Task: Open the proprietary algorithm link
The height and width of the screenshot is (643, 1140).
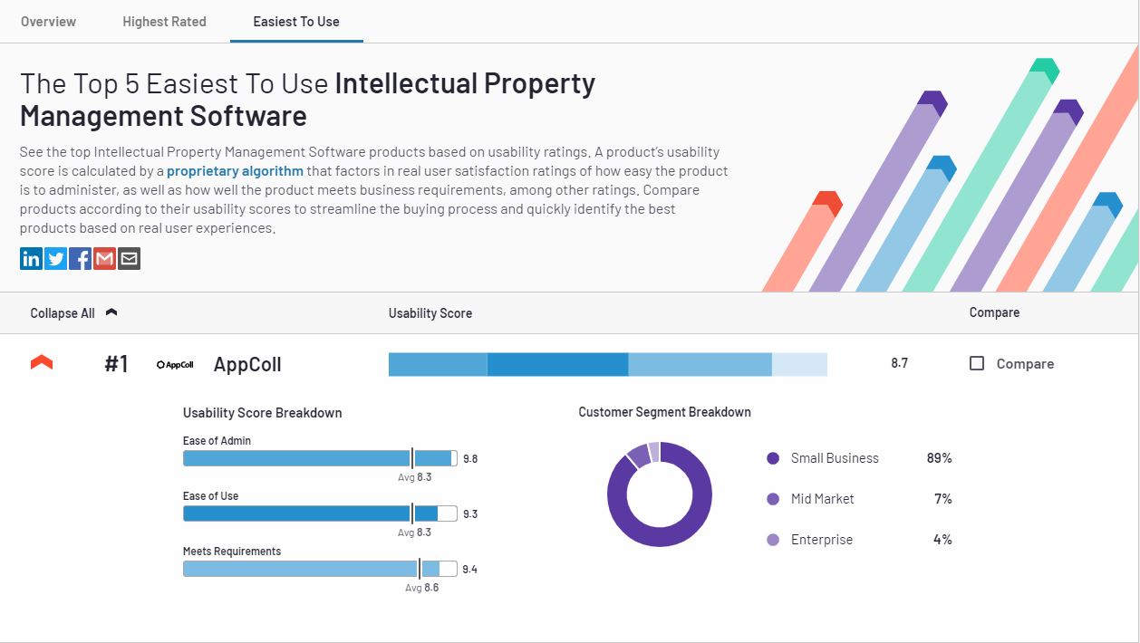Action: 236,171
